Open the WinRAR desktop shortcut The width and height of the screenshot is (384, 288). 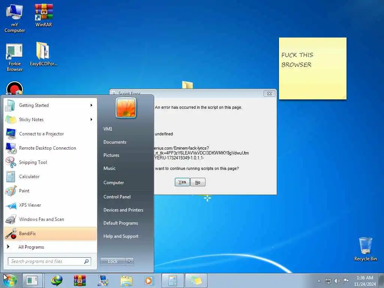click(43, 15)
